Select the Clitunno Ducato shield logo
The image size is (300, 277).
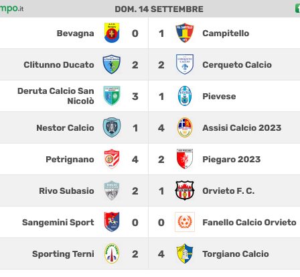pyautogui.click(x=112, y=64)
